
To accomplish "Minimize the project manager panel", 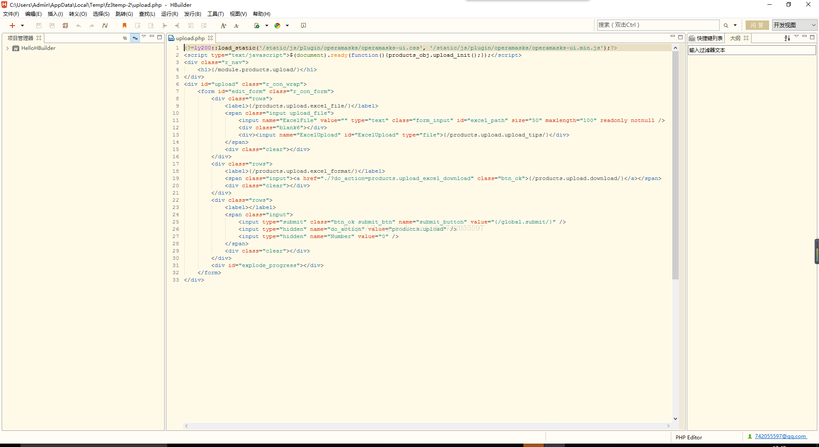I will 151,36.
